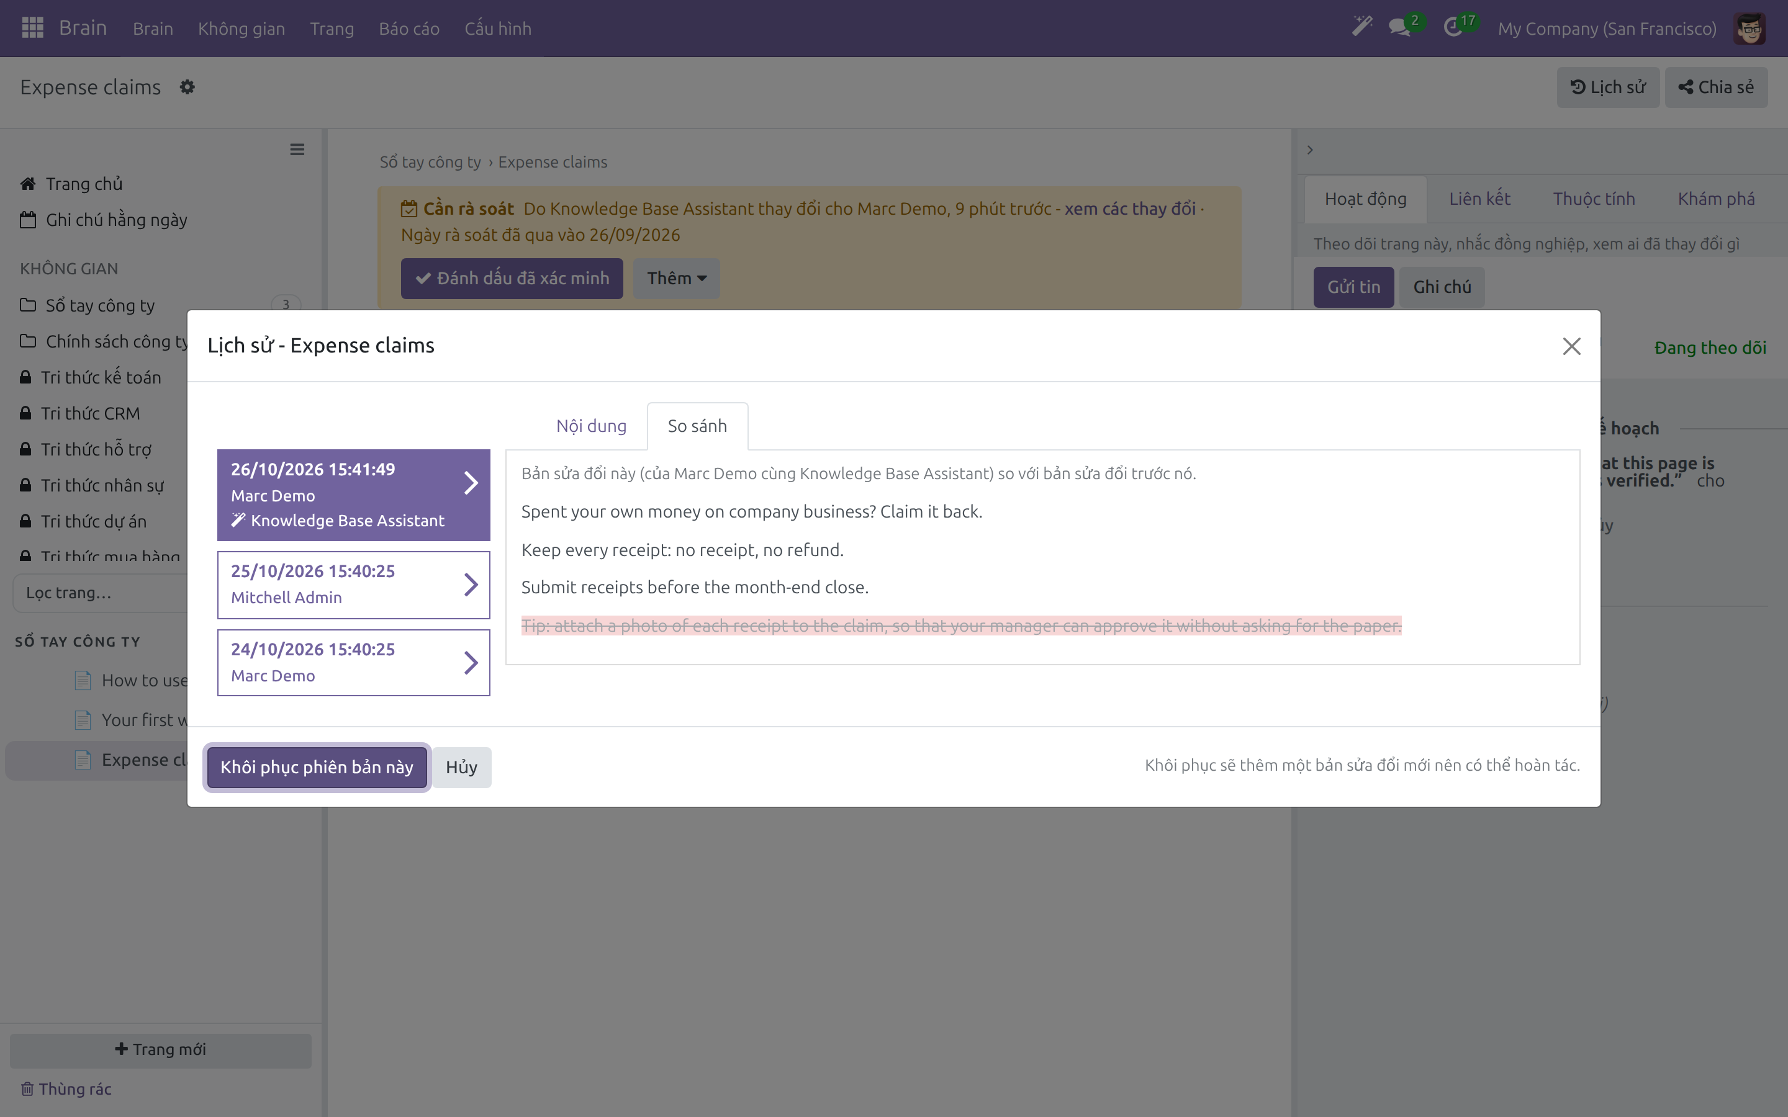Click the gear icon beside Expense claims
The image size is (1788, 1117).
point(187,87)
